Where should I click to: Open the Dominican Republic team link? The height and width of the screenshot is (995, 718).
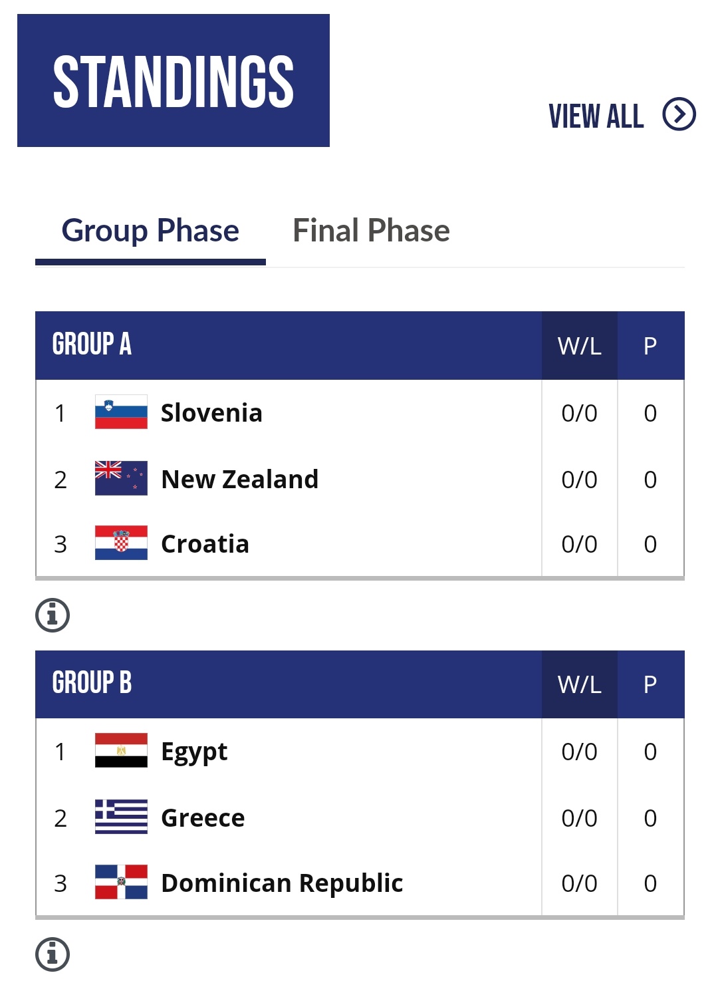282,883
